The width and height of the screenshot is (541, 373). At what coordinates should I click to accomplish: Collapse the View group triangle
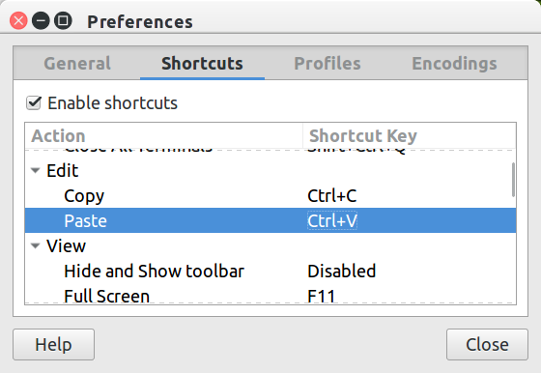point(35,245)
